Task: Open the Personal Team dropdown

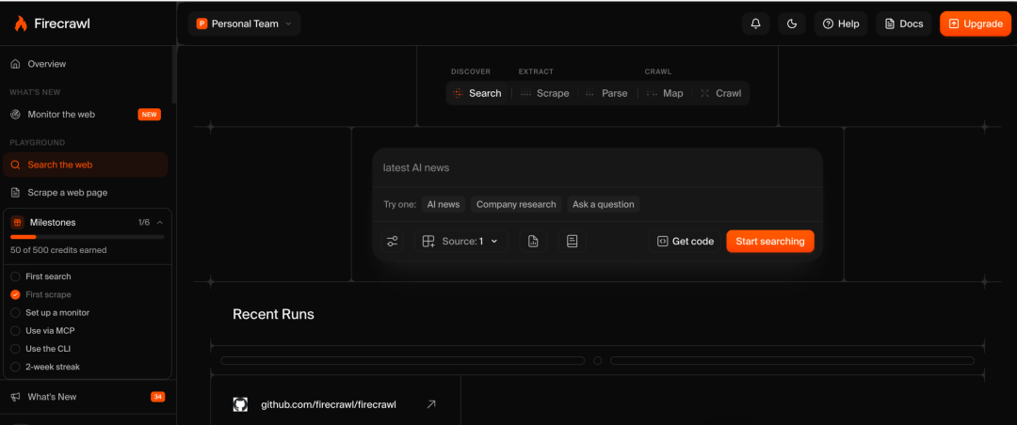Action: coord(245,24)
